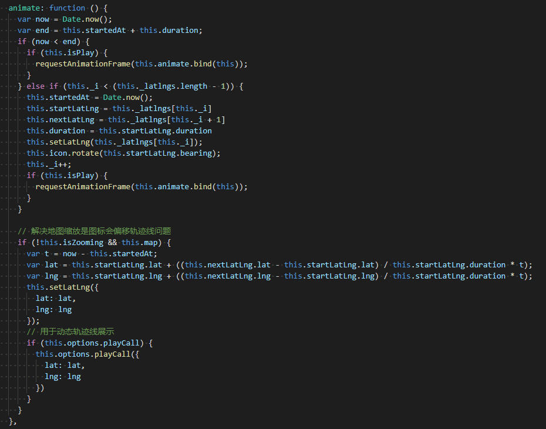Click line 'this.startedAt = Date.now();'

click(89, 97)
